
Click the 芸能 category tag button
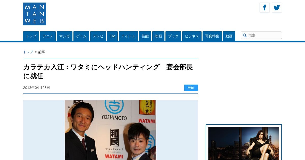[191, 88]
